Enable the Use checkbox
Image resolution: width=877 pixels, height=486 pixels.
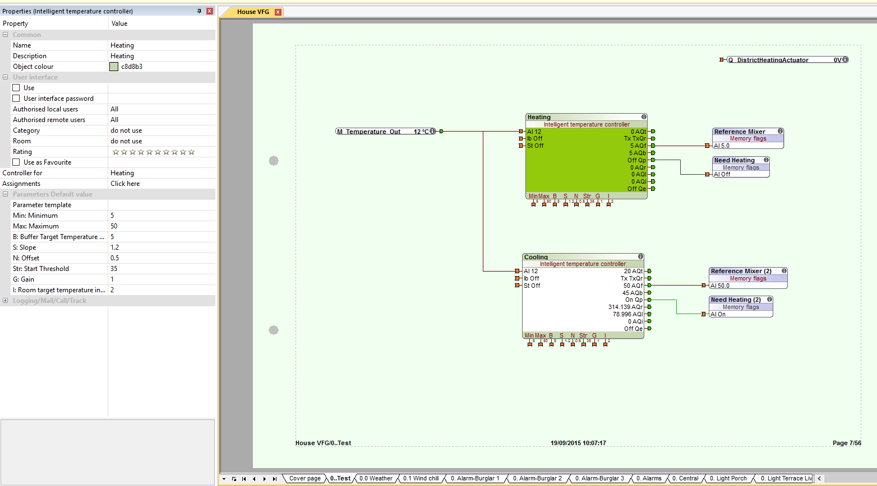coord(16,88)
